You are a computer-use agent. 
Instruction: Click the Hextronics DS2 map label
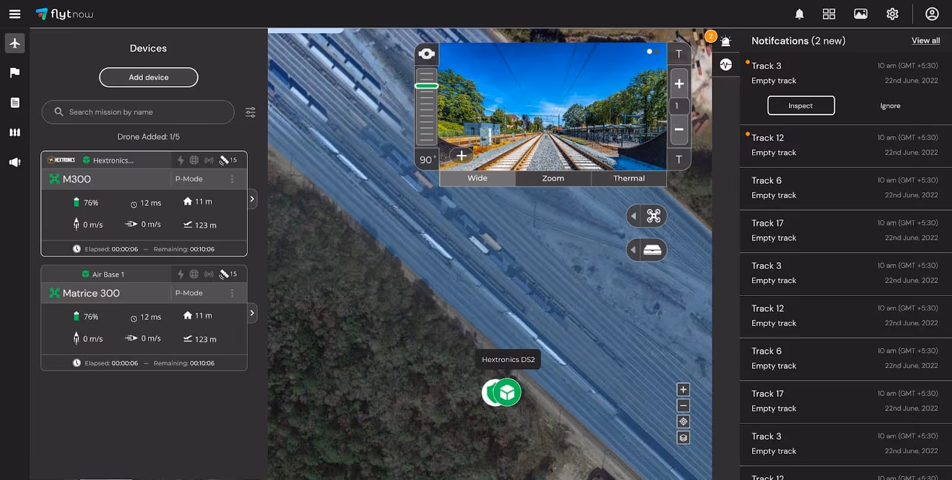click(508, 359)
